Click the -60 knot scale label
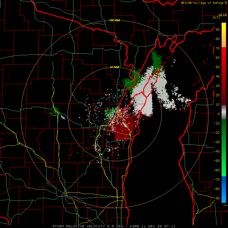Screen dimensions: 228x228 [217, 170]
